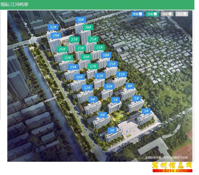199x175 pixels.
Task: Choose building tag 6#
Action: coord(103,115)
